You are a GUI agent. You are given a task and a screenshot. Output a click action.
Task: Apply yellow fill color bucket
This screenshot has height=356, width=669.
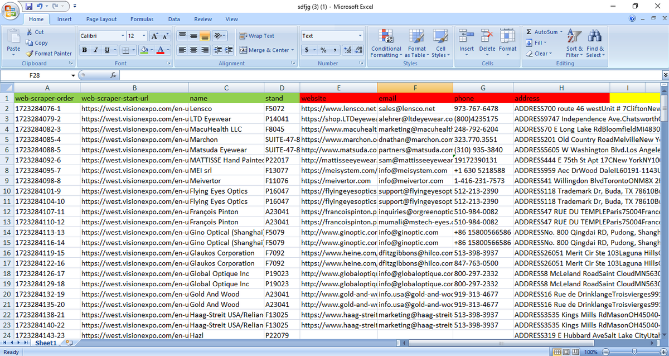tap(144, 50)
